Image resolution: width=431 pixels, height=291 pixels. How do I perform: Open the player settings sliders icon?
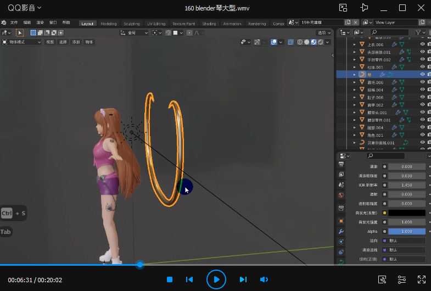point(402,279)
